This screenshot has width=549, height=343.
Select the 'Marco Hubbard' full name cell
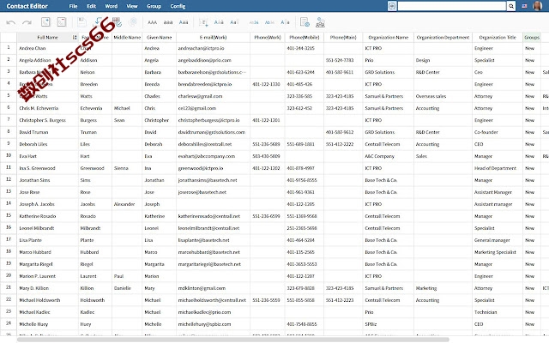[48, 252]
